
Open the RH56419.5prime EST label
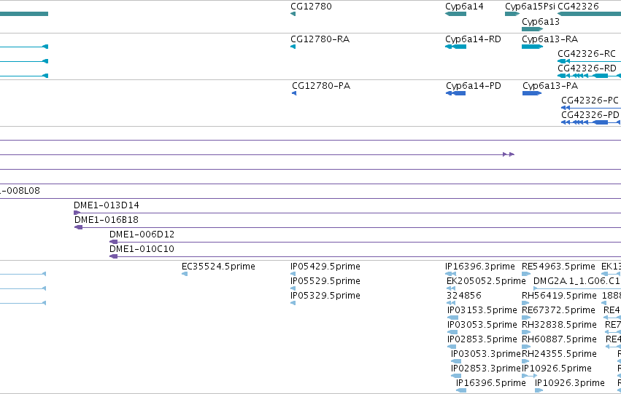click(x=559, y=296)
